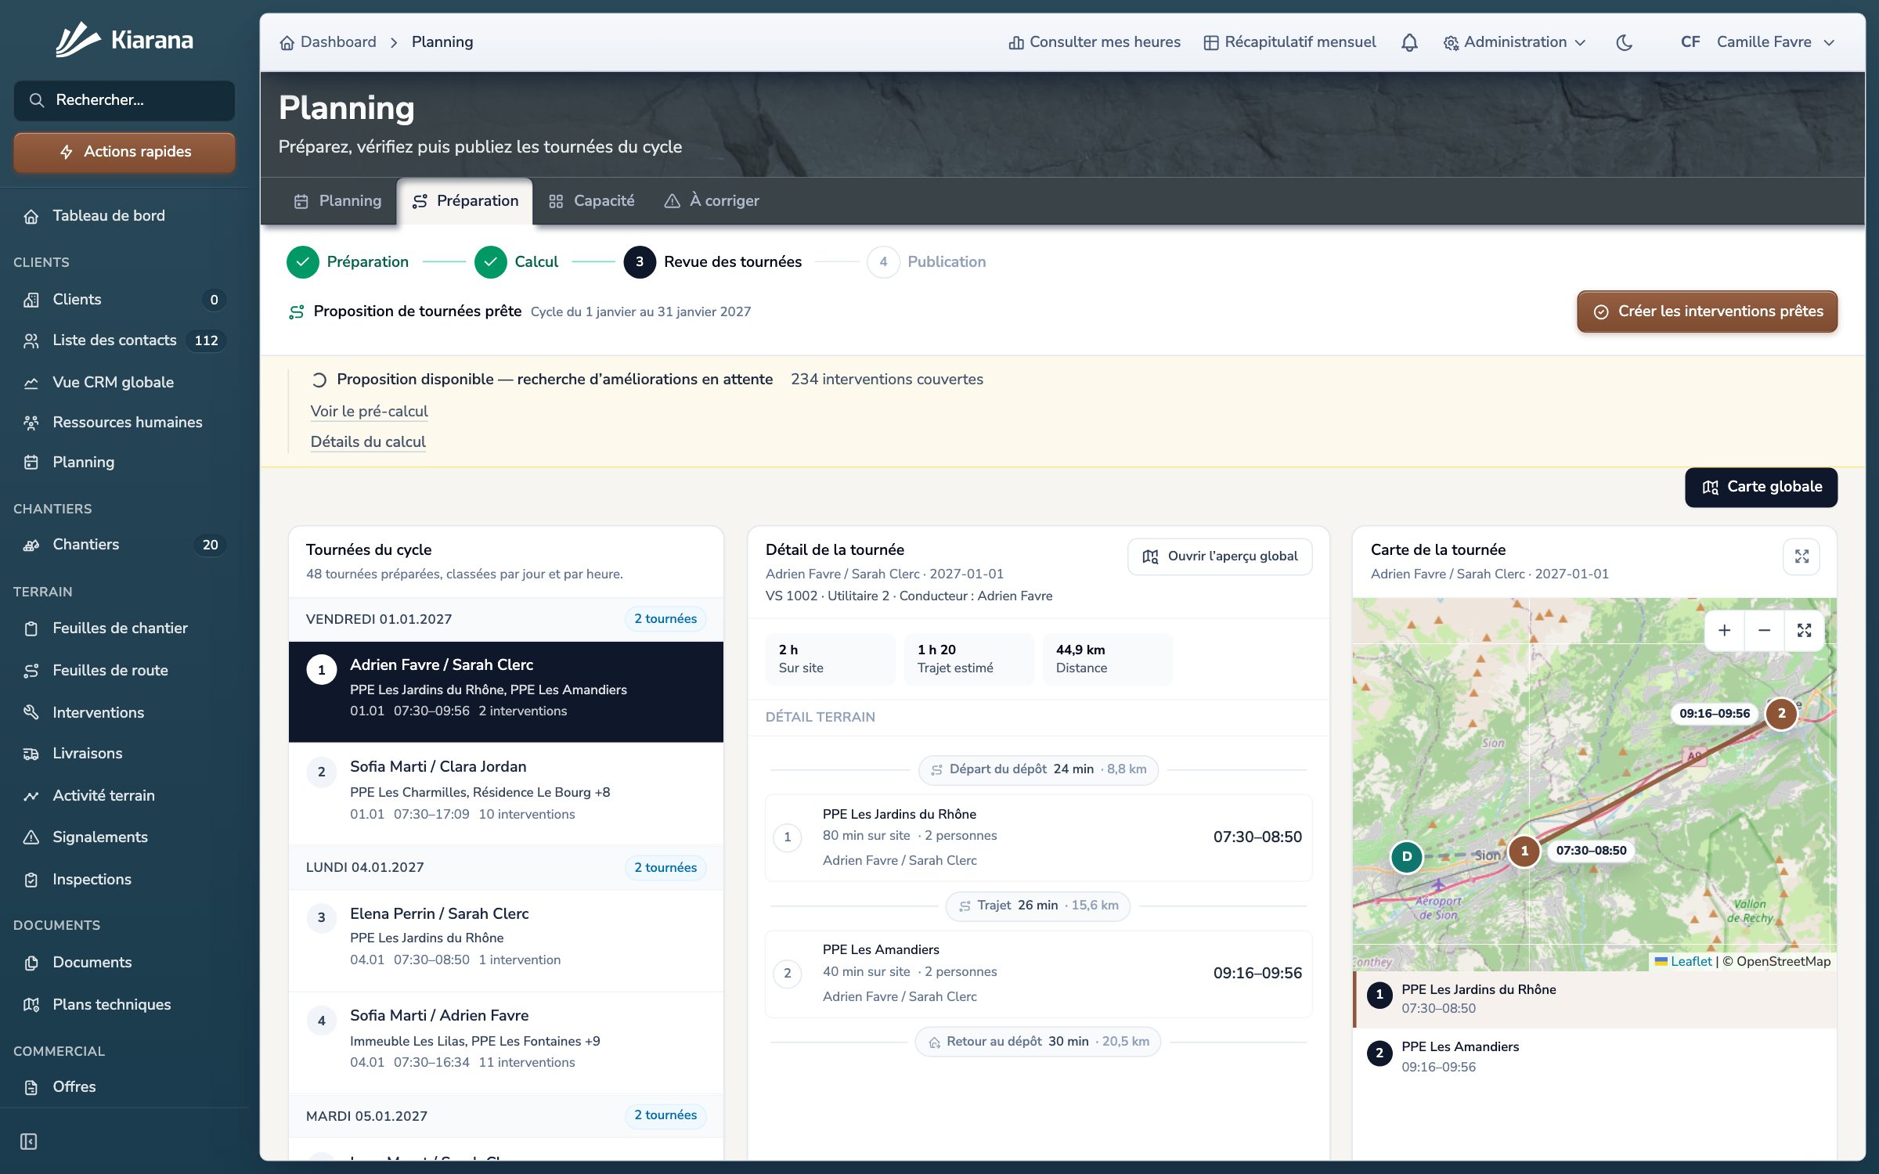
Task: Switch to the Capacité tab
Action: [592, 201]
